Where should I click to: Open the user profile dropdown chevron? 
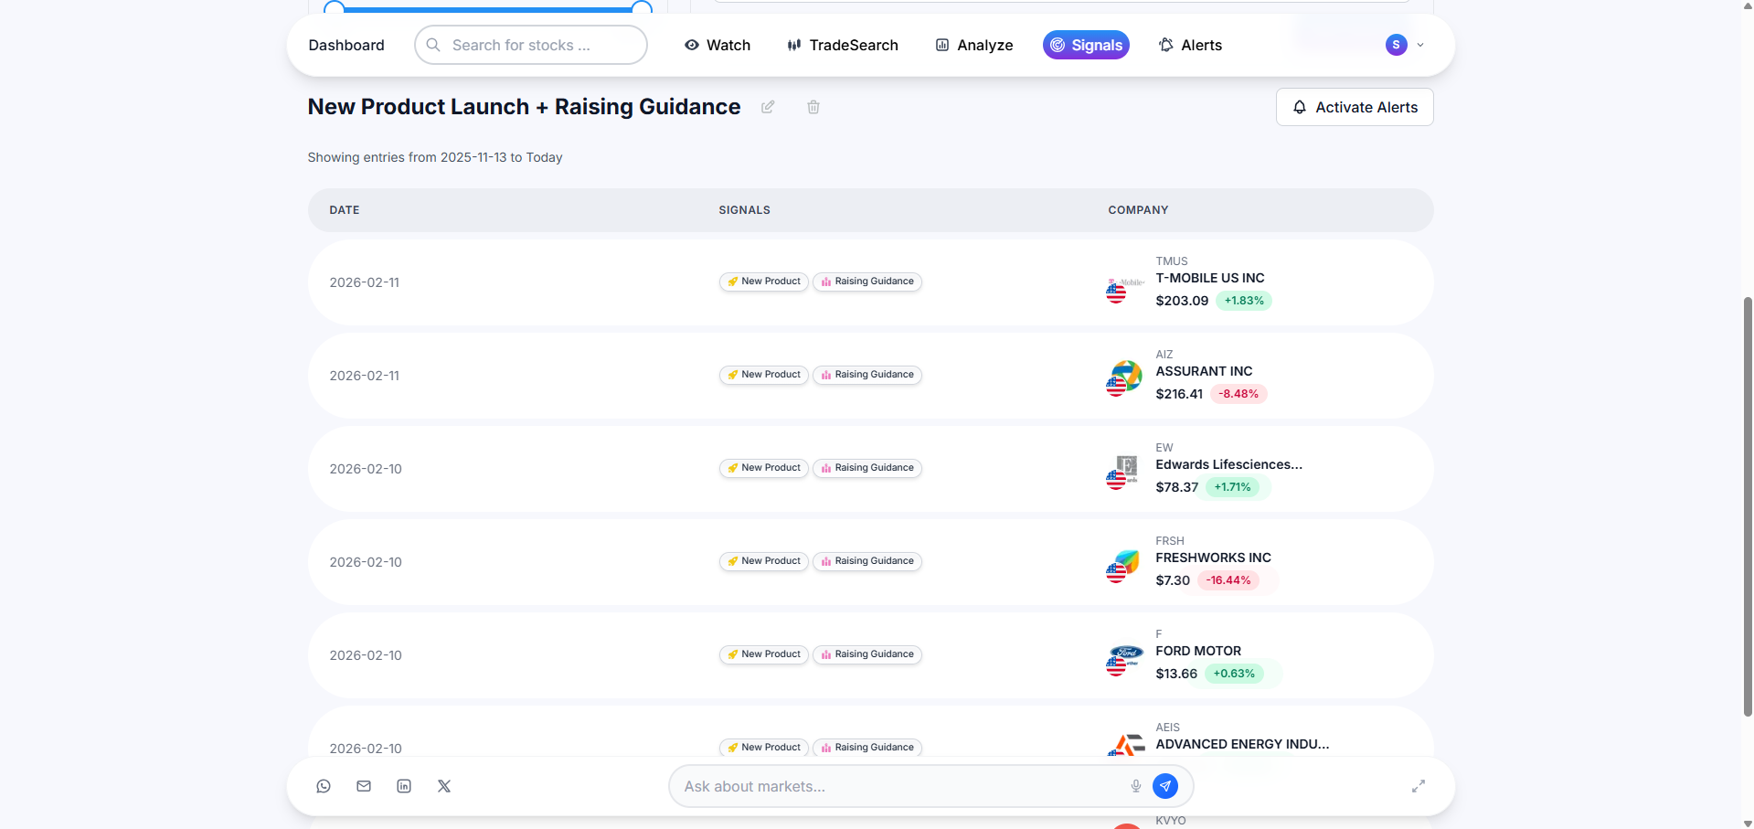tap(1420, 45)
